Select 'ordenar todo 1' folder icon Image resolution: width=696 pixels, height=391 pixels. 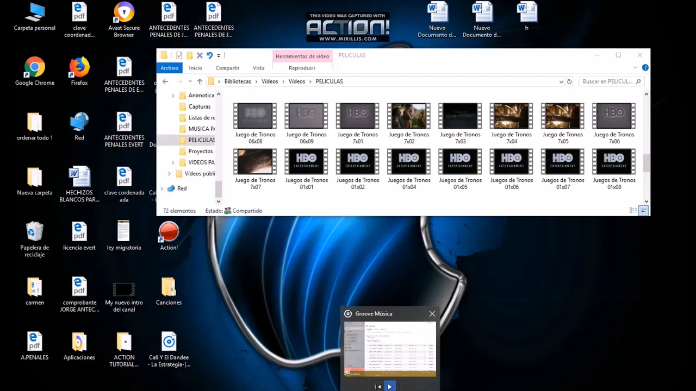click(34, 127)
